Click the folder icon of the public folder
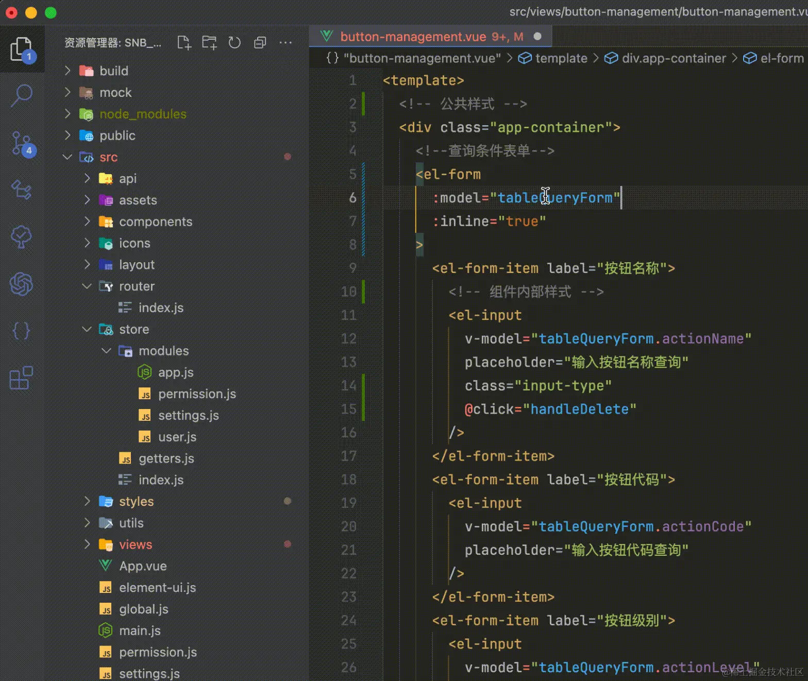Image resolution: width=808 pixels, height=681 pixels. [86, 135]
